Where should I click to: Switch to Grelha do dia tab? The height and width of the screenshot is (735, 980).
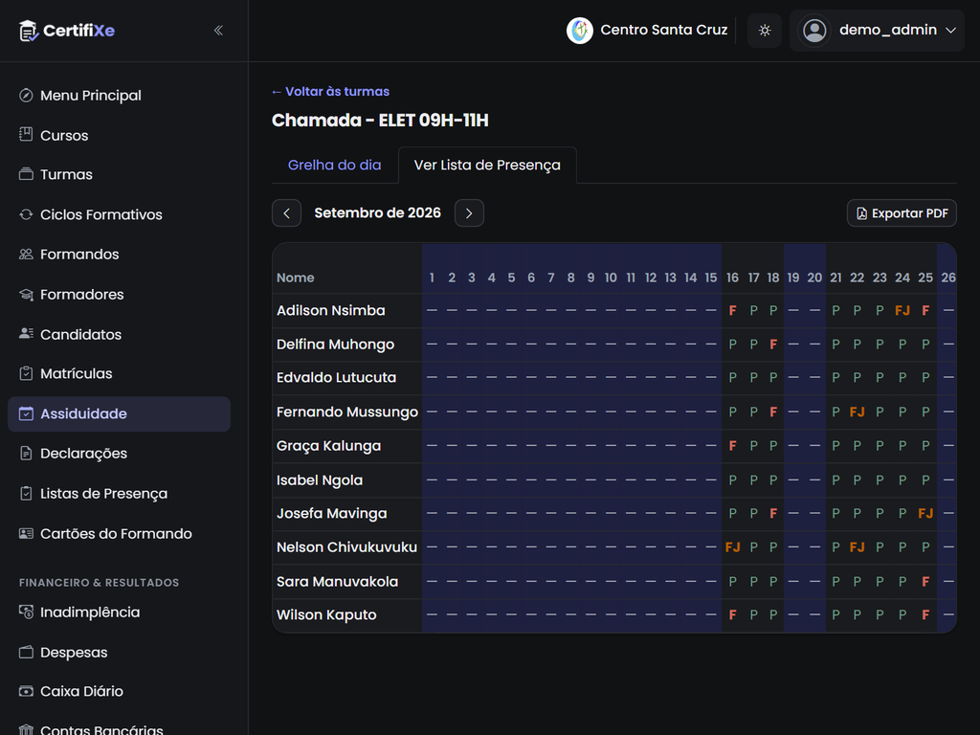(x=334, y=165)
